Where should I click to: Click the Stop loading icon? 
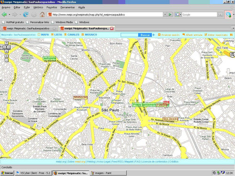(34, 15)
